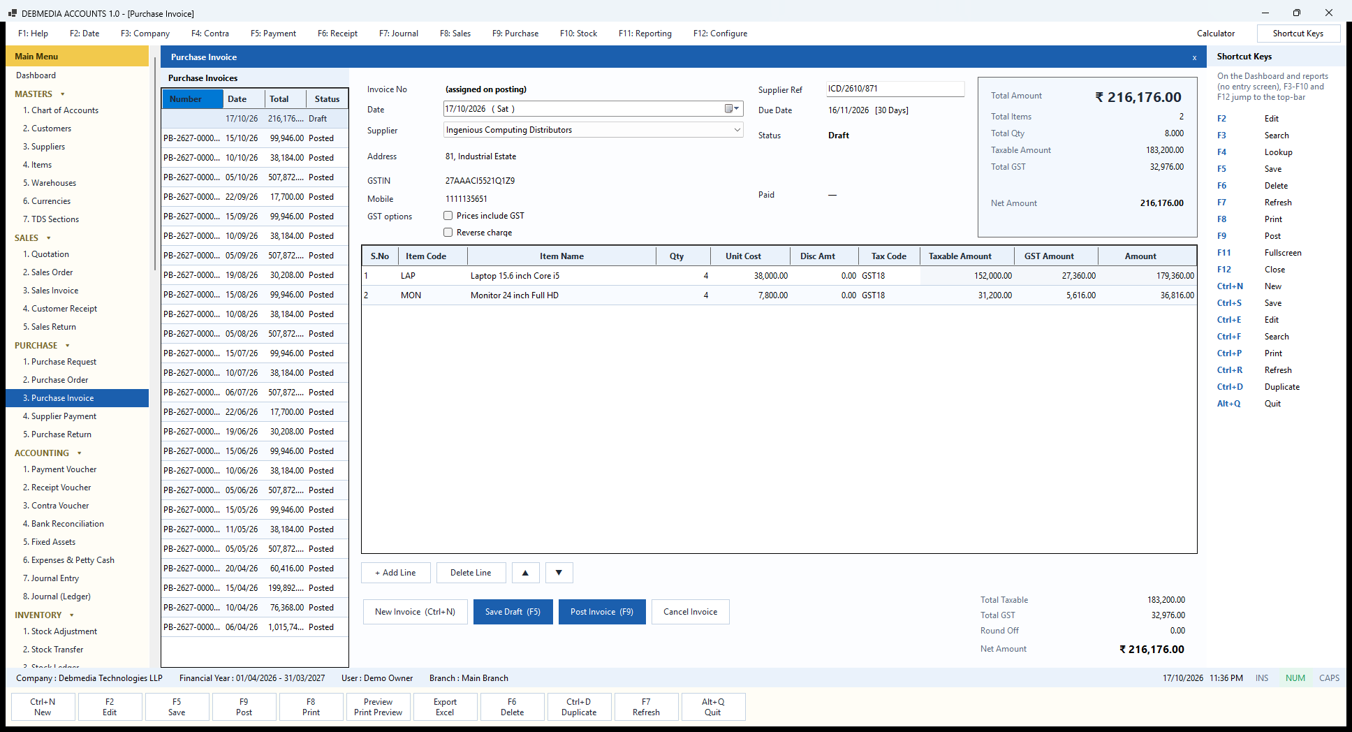Open F5: Payment menu
This screenshot has width=1352, height=732.
click(x=273, y=34)
